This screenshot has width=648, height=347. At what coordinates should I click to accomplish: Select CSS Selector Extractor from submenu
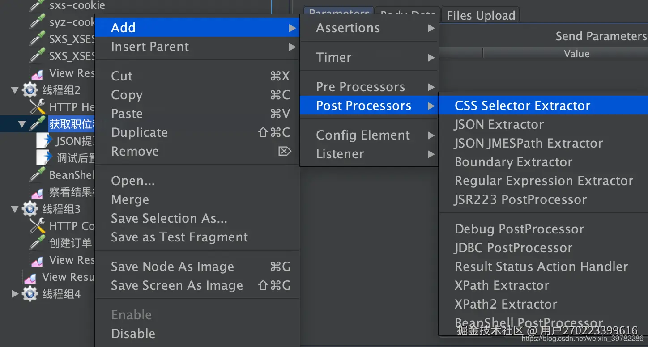click(x=522, y=106)
